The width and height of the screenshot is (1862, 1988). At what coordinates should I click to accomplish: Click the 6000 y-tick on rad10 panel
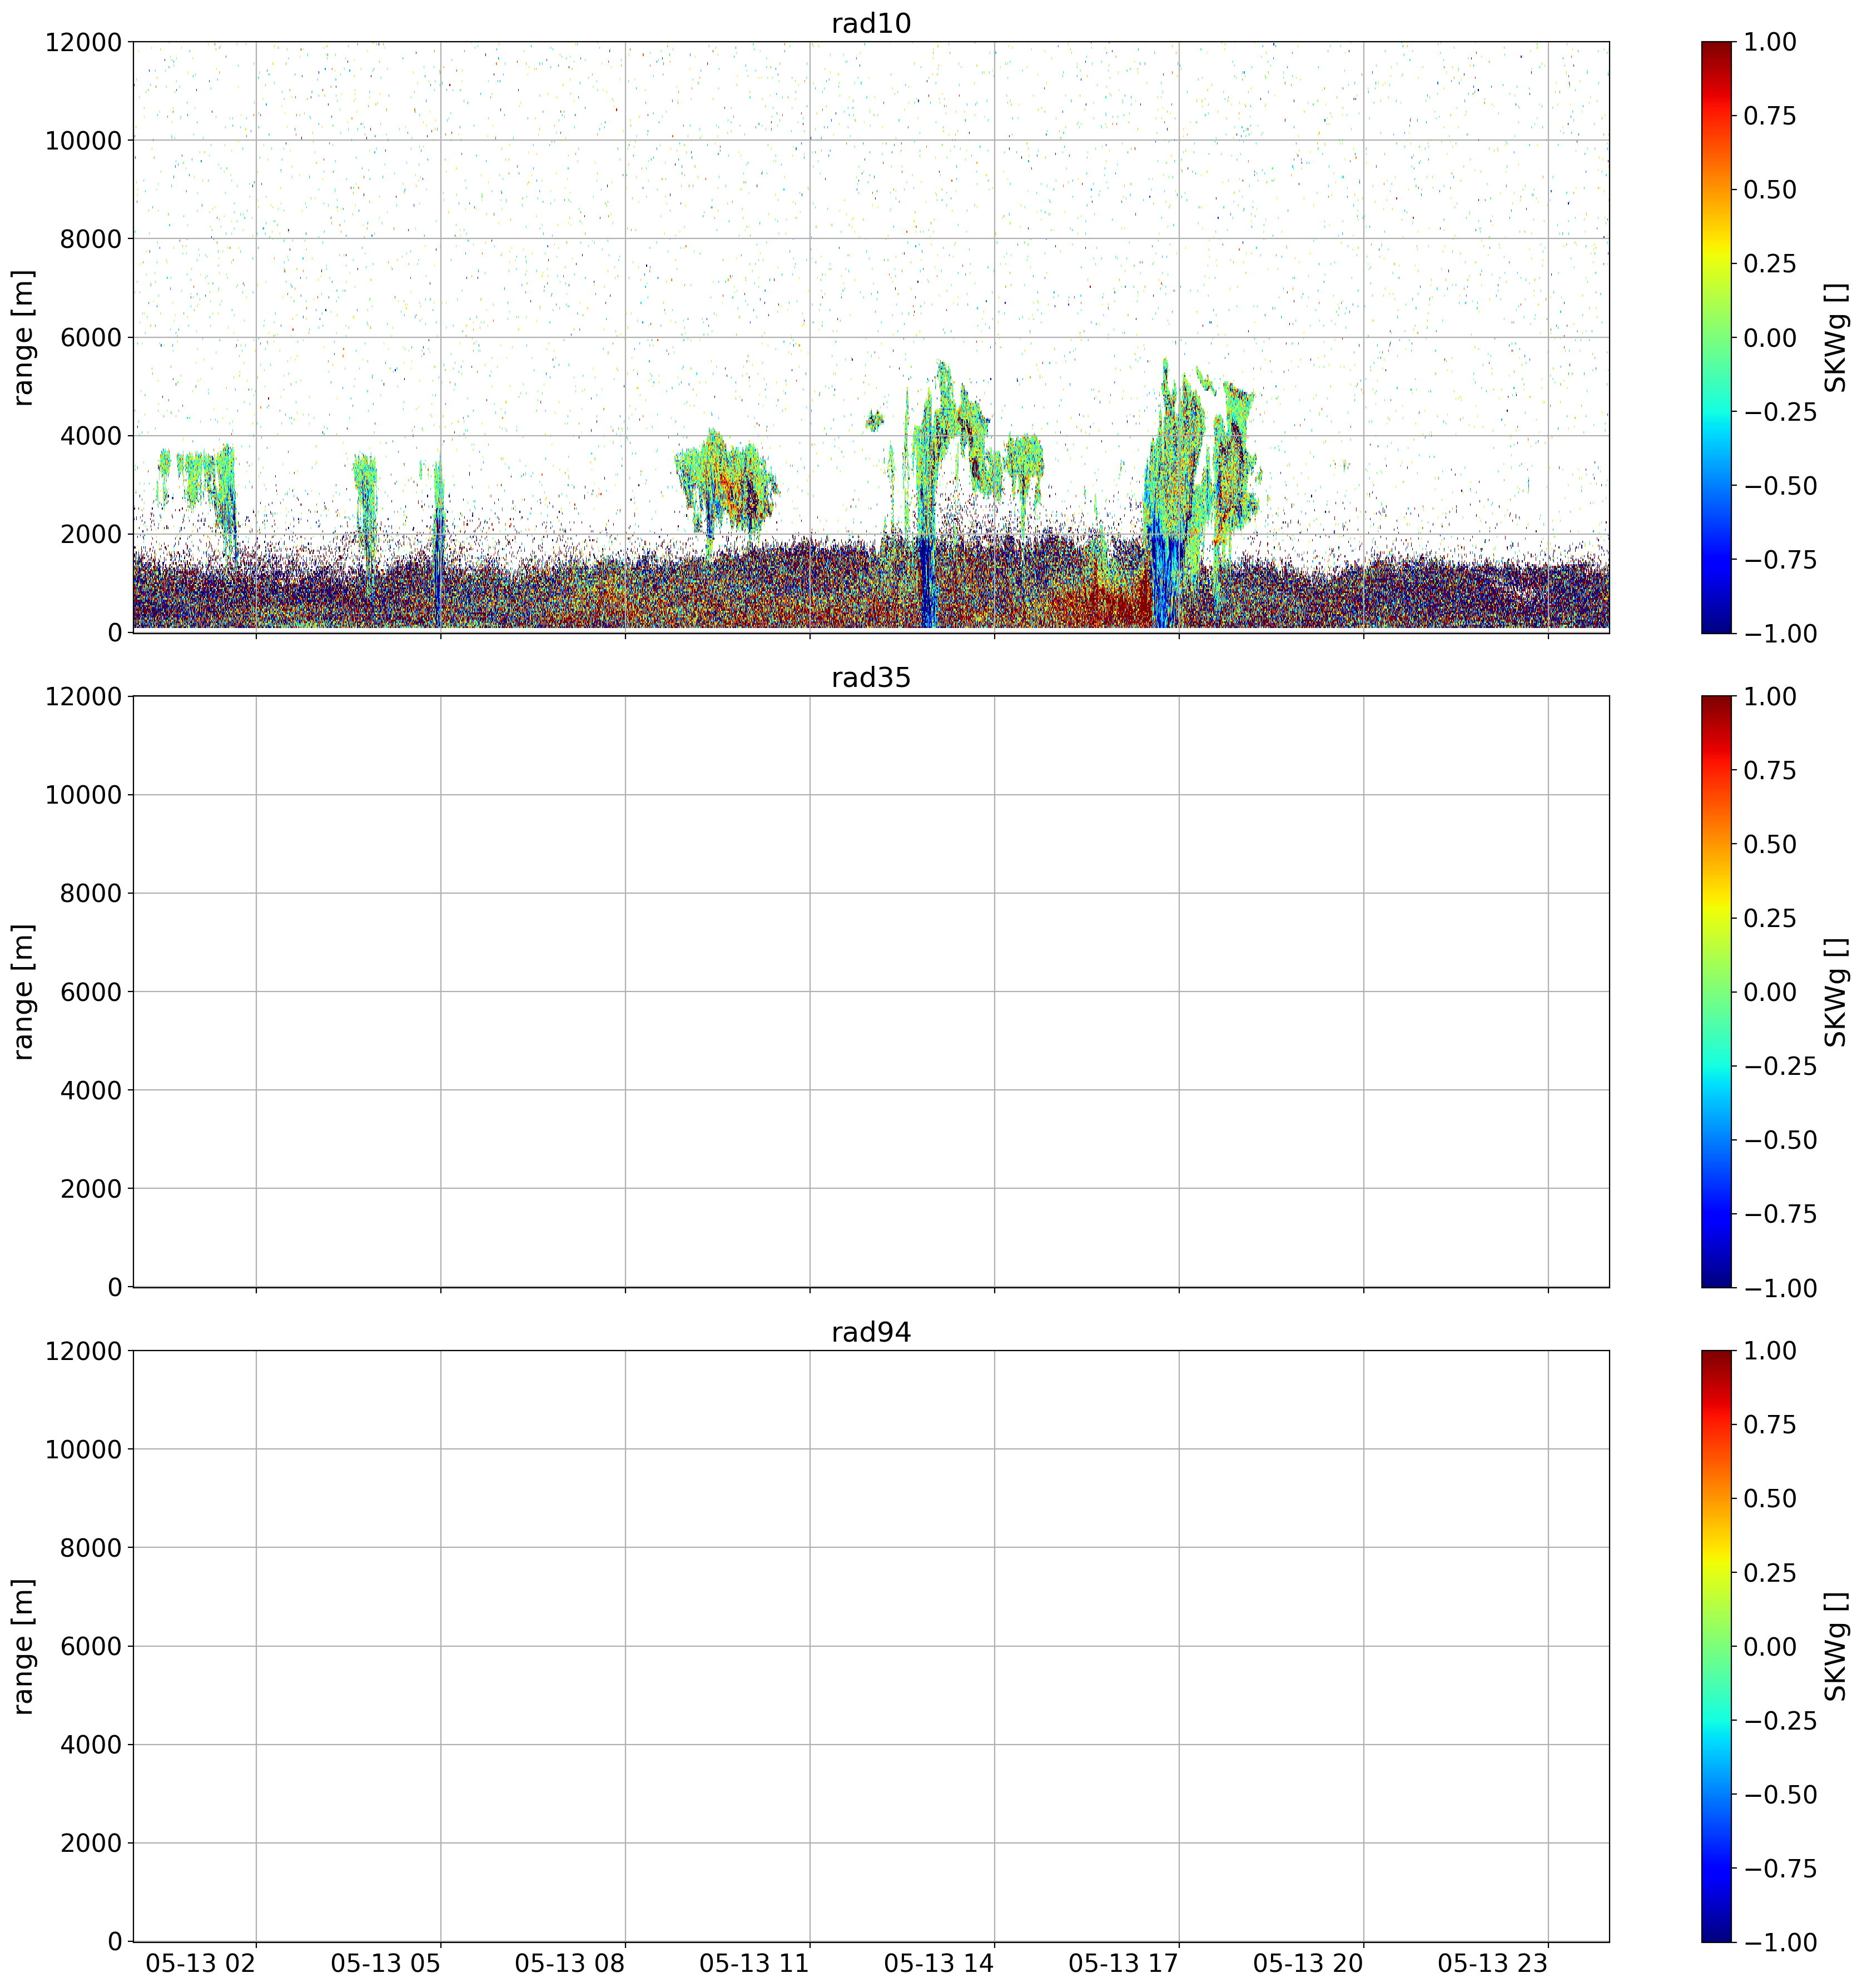click(x=90, y=337)
